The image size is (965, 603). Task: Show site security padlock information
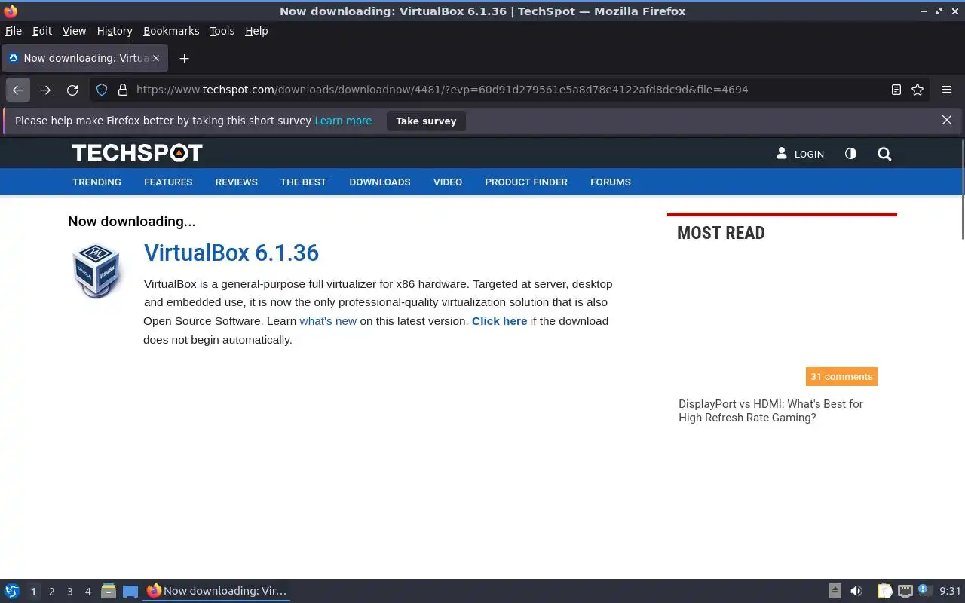point(123,90)
